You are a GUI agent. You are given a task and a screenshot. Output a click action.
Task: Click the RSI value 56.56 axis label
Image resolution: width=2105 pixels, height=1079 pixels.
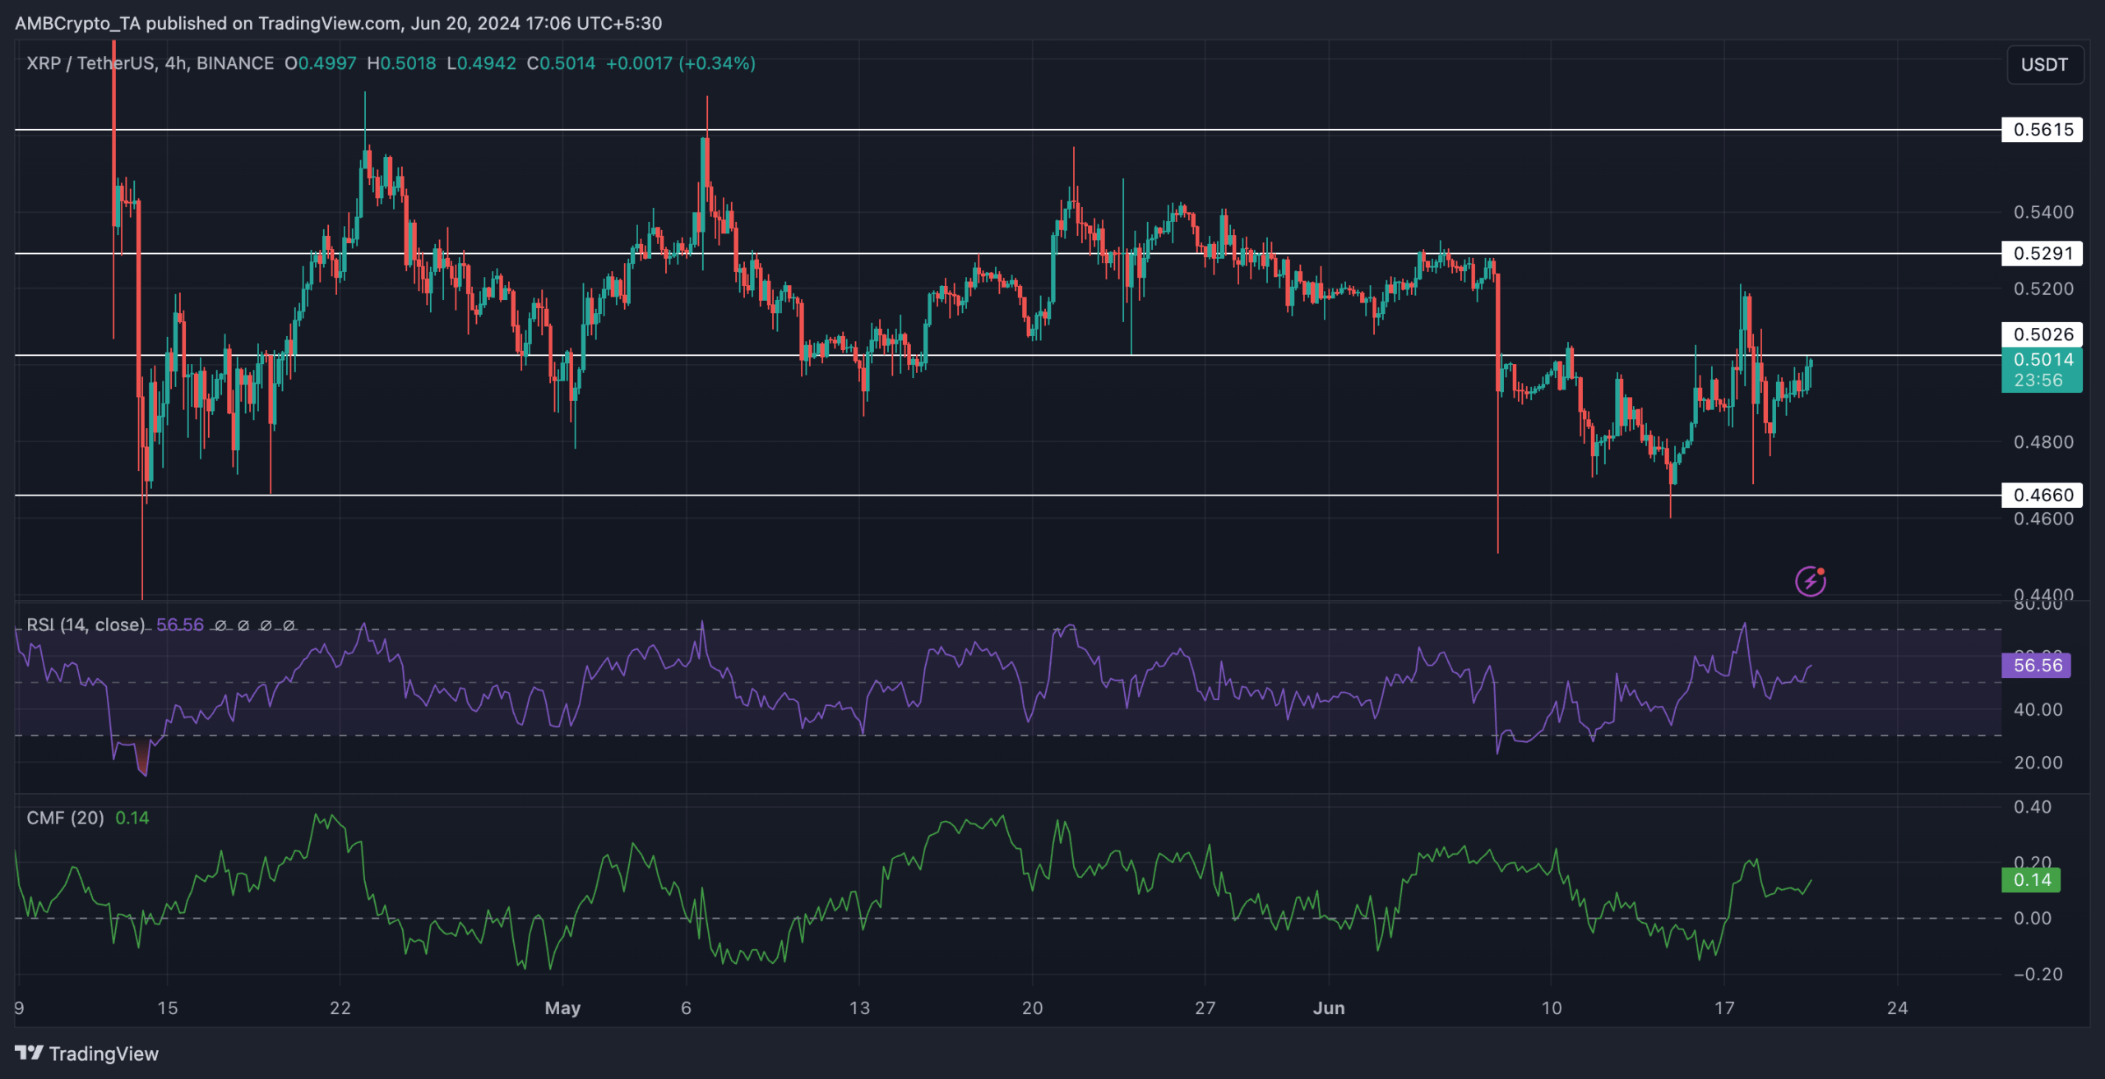2036,665
